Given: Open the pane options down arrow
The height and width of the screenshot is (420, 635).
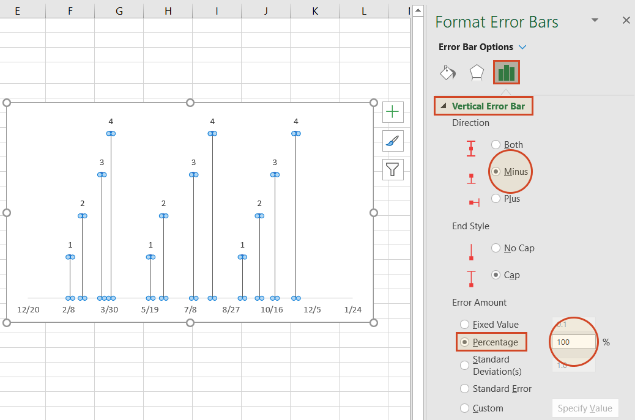Looking at the screenshot, I should click(595, 20).
